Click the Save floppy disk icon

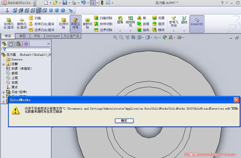[x=65, y=3]
